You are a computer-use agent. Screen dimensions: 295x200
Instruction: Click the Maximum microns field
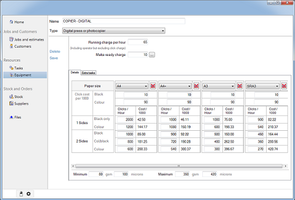pos(210,174)
